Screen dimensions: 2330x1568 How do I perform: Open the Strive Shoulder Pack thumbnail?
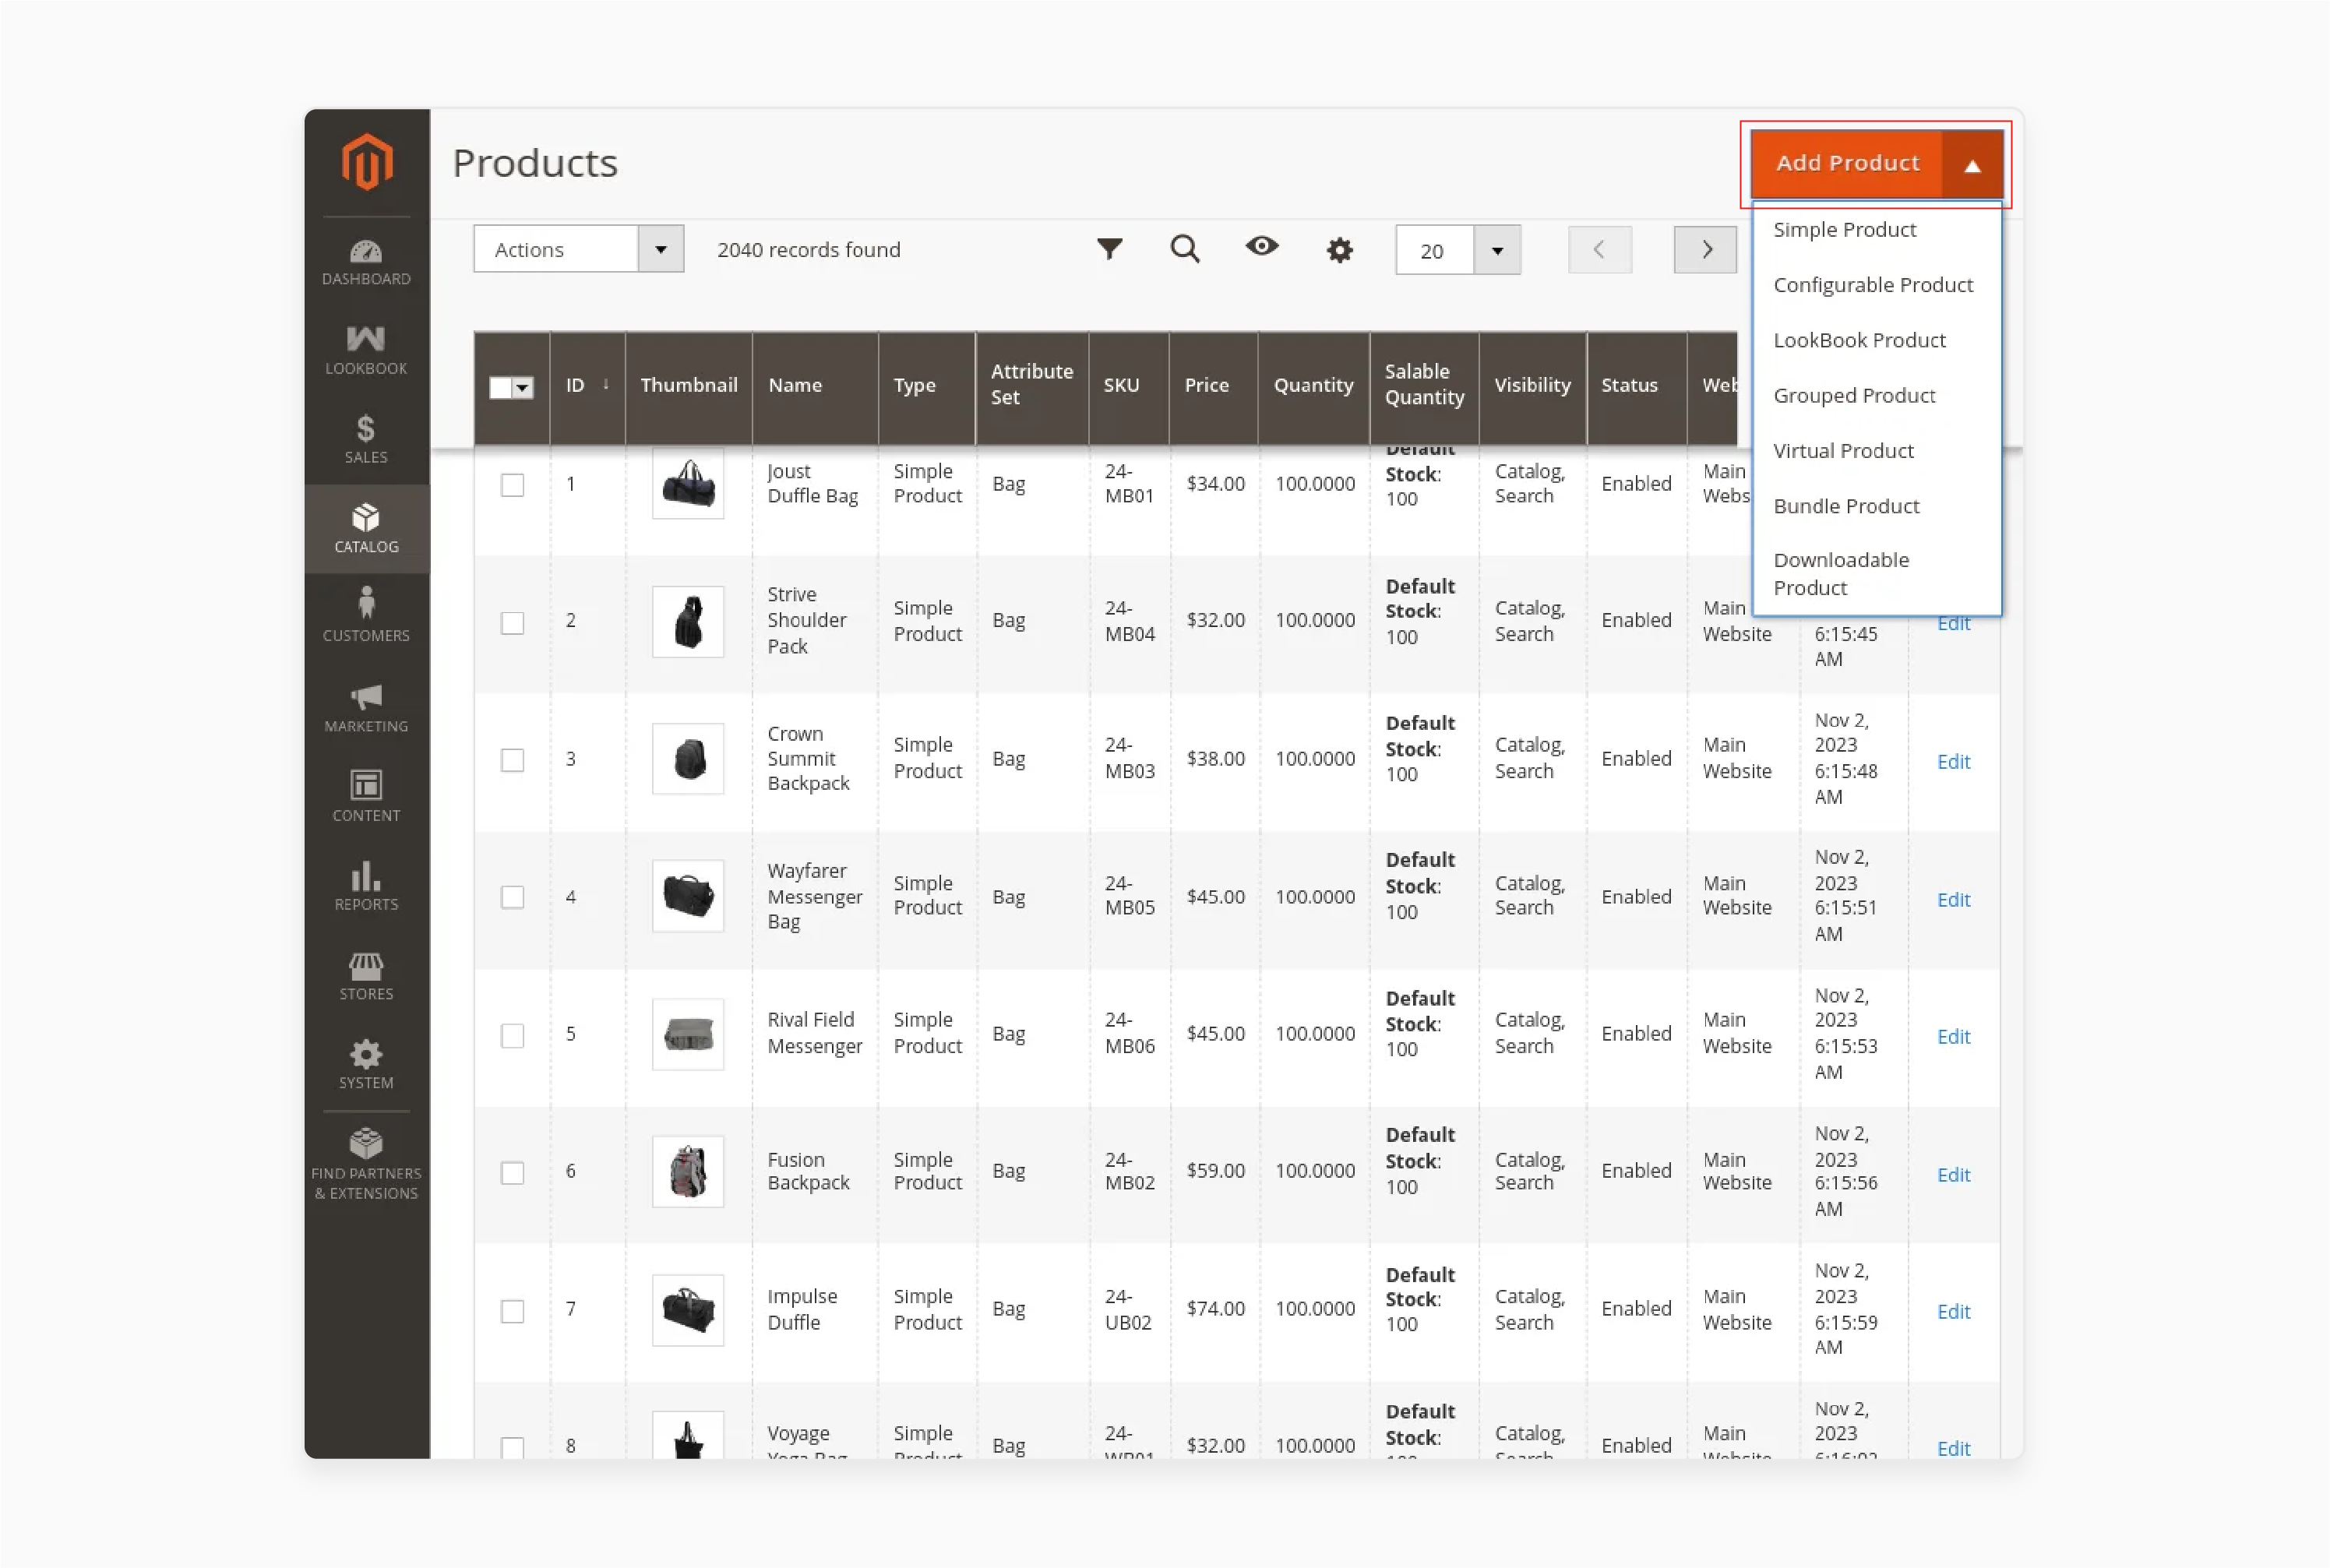point(688,622)
